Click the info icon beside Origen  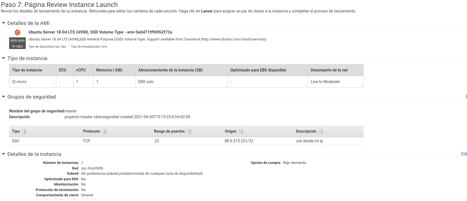coord(242,132)
